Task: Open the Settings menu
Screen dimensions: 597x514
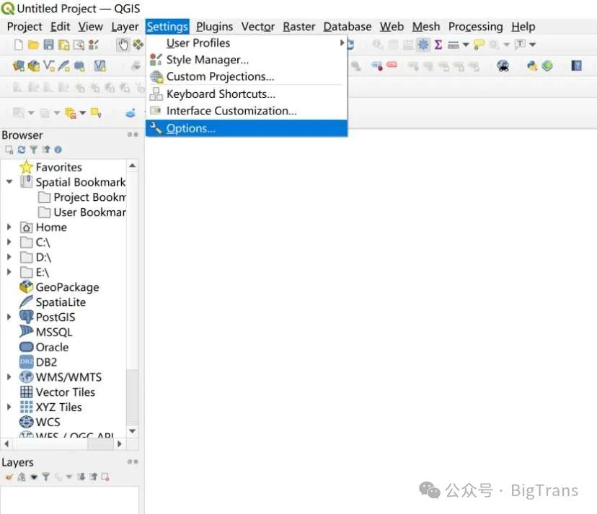Action: click(x=167, y=27)
